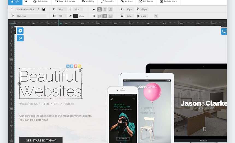The image size is (235, 143).
Task: Edit the Raleway font family field
Action: (31, 16)
